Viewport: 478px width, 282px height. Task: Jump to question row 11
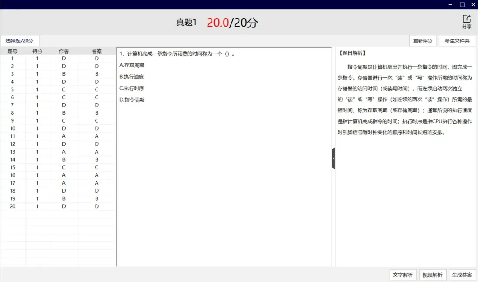[x=12, y=136]
